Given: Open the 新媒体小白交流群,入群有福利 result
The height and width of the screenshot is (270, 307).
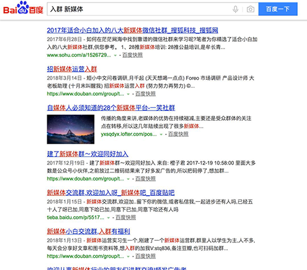Looking at the screenshot, I should click(88, 231).
